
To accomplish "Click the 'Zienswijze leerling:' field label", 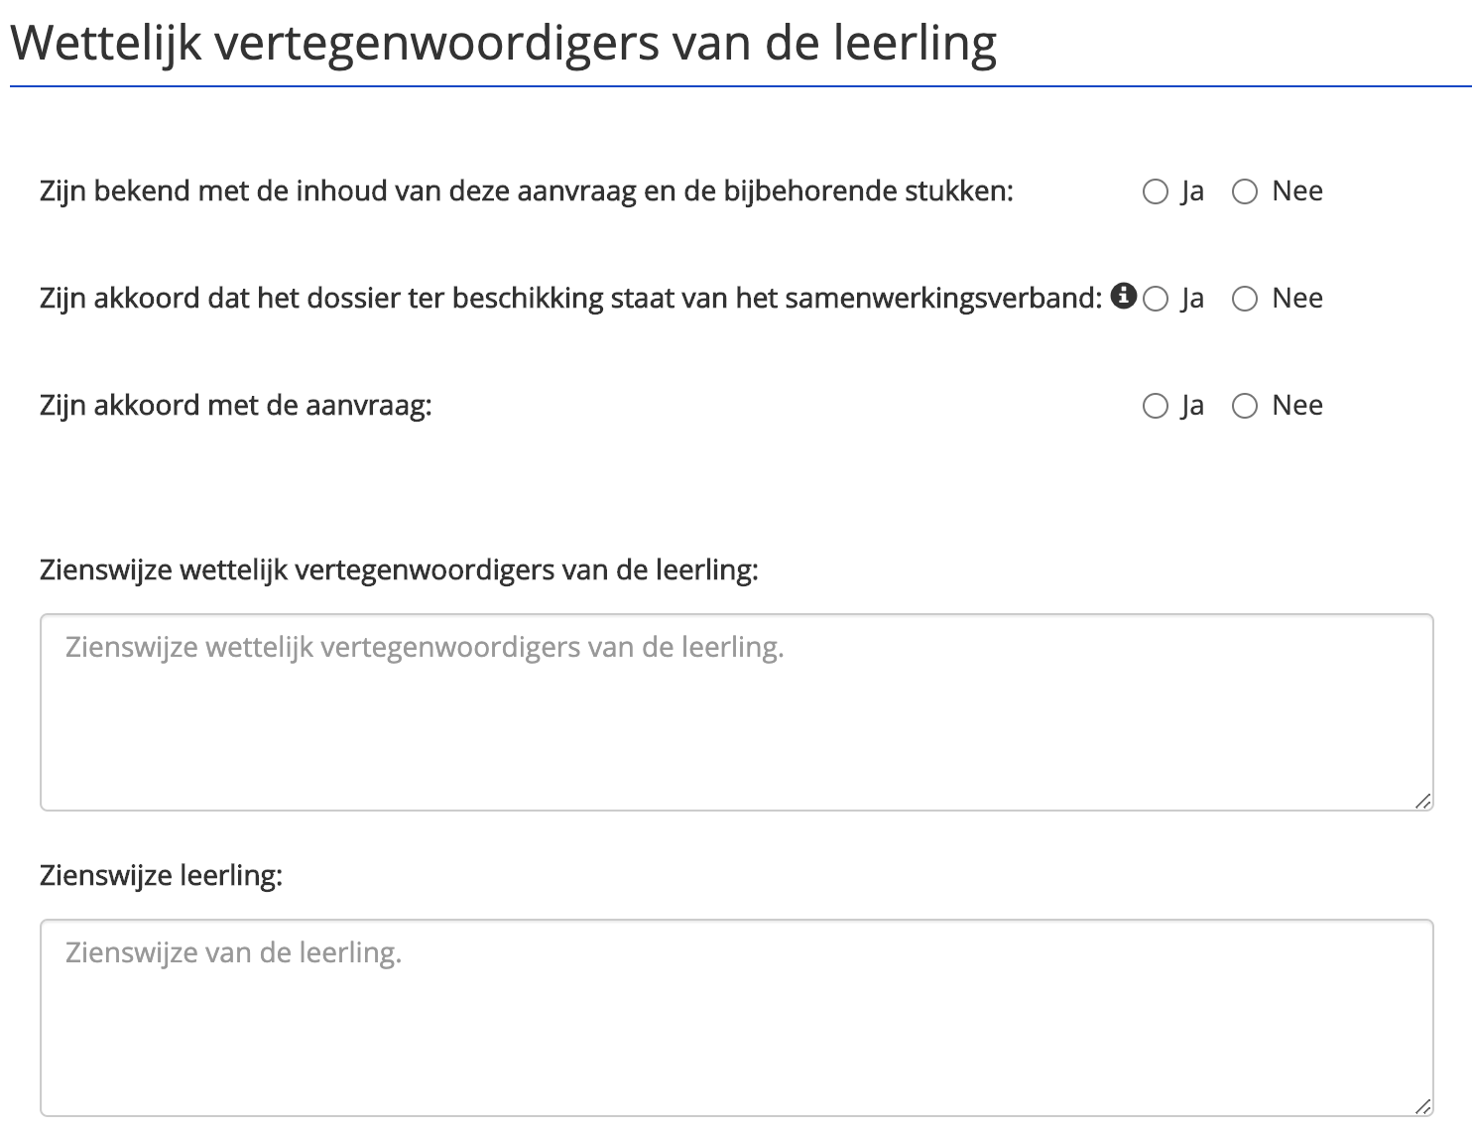I will [161, 876].
